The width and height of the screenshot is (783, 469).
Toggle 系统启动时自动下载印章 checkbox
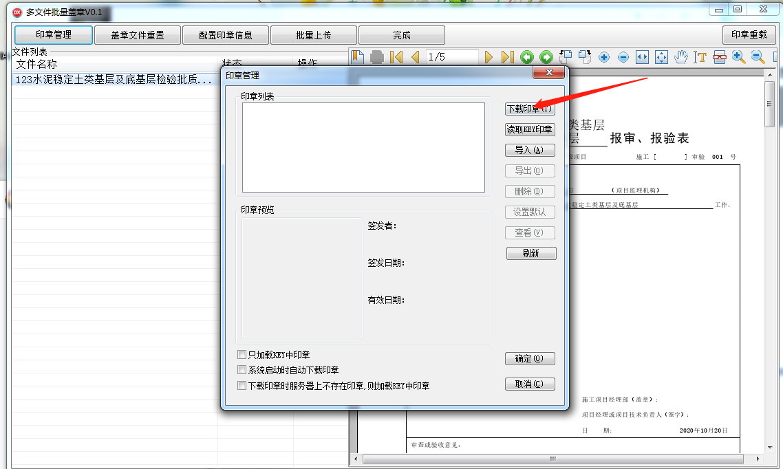tap(242, 370)
